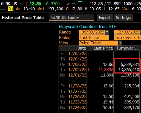
Task: Select the 12/02/25 date cell
Action: pos(77,70)
